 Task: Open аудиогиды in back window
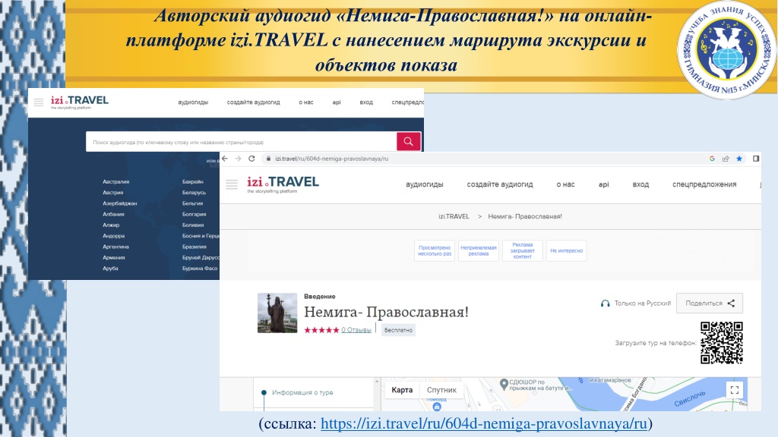(x=193, y=102)
